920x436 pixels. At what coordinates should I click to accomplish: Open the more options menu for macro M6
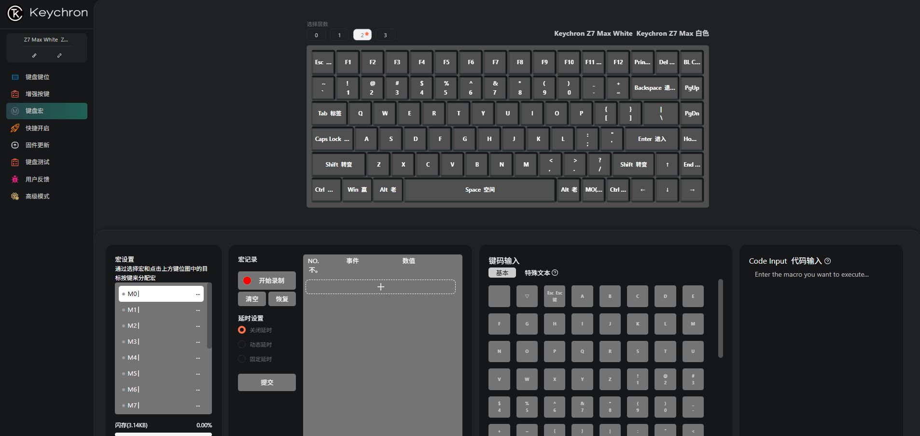click(198, 390)
